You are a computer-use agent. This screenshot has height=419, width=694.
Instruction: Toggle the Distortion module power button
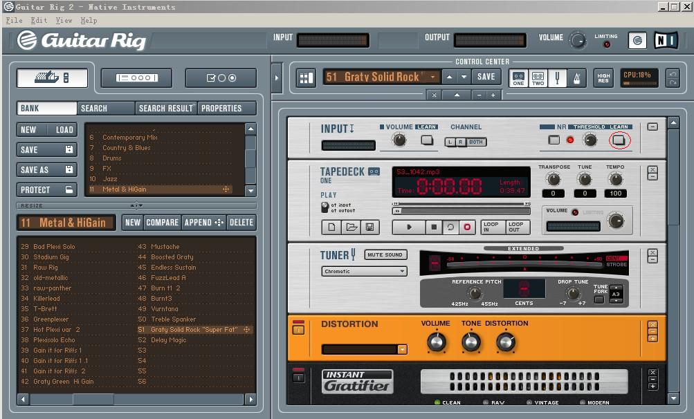coord(299,329)
